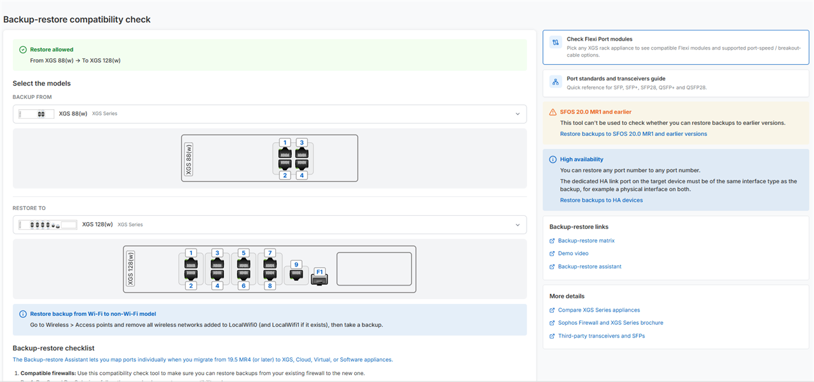814x382 pixels.
Task: Click the XGS 128(w) device thumbnail image
Action: pyautogui.click(x=48, y=225)
